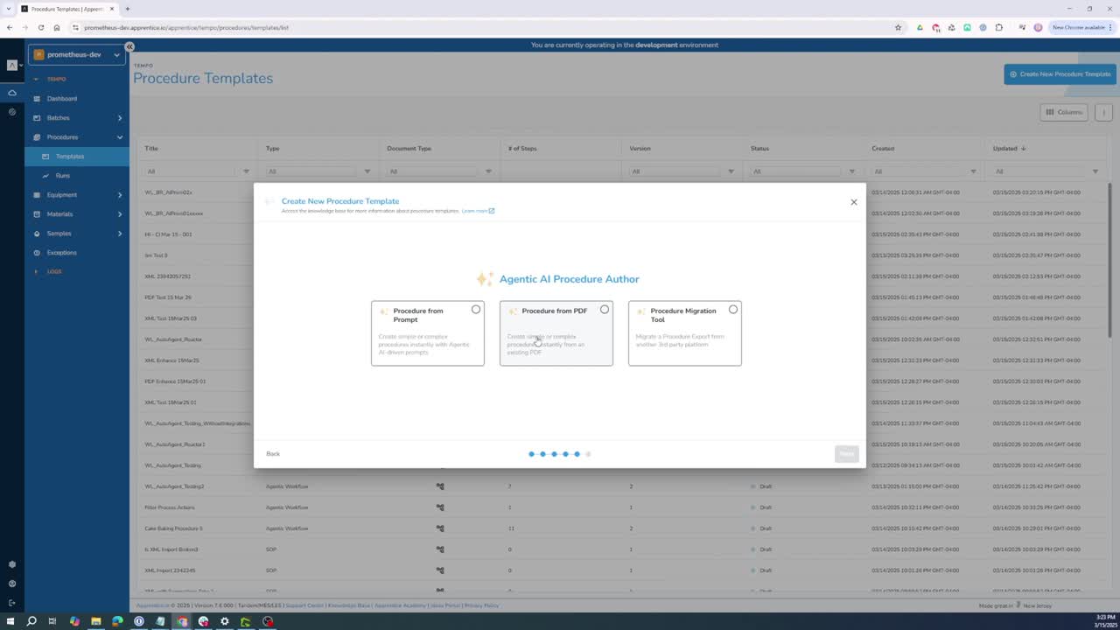Select Procedure from PDF radio button
The image size is (1120, 630).
(605, 310)
